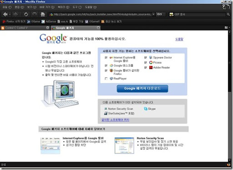Open the Firefox start bookmark

point(14,22)
